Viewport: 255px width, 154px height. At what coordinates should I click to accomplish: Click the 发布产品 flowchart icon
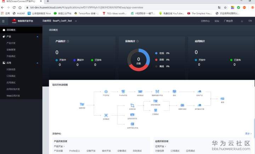pyautogui.click(x=199, y=91)
